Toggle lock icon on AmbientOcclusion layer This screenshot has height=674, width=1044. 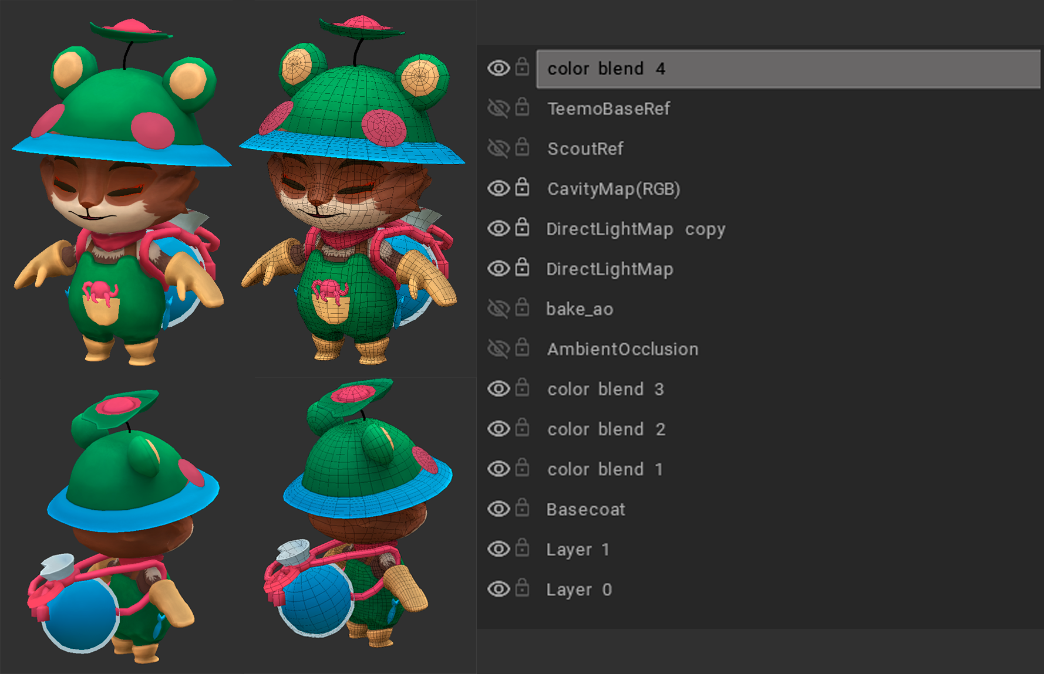(522, 347)
